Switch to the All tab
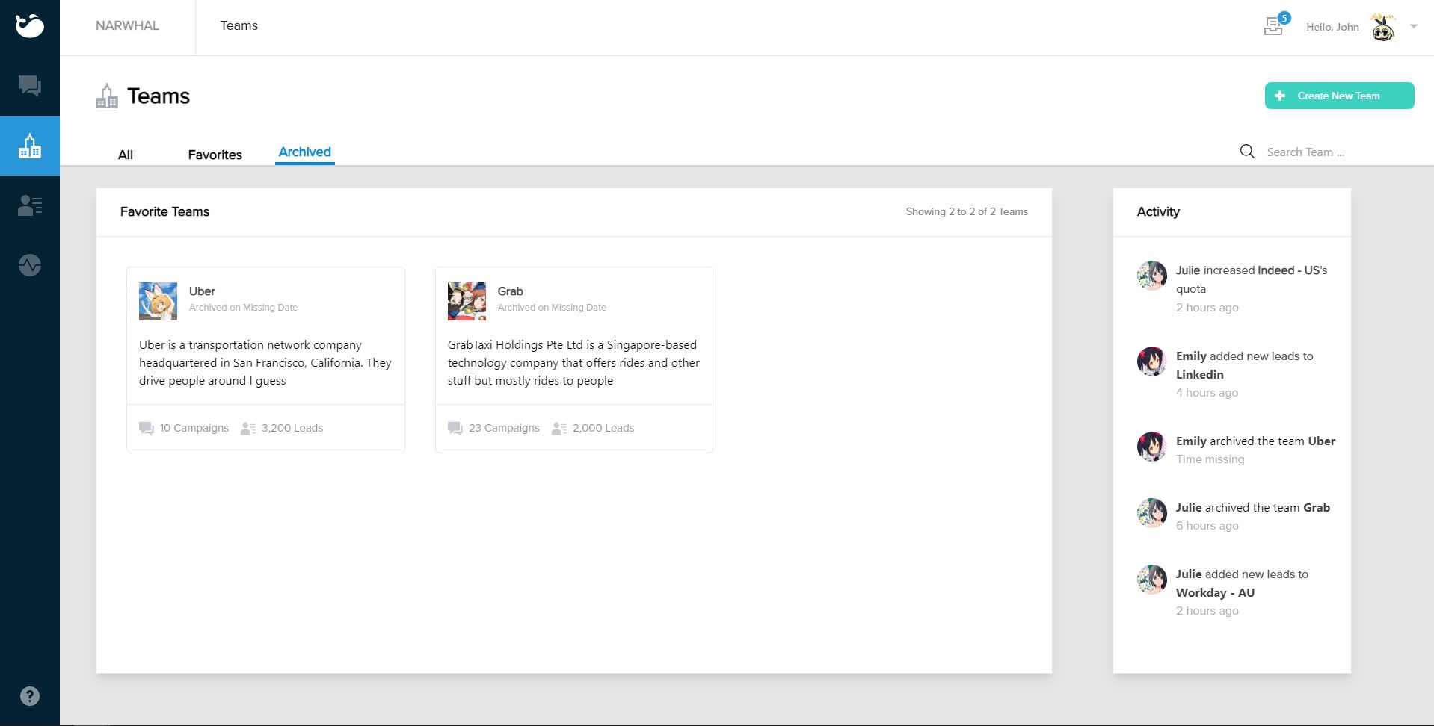1434x726 pixels. tap(126, 155)
